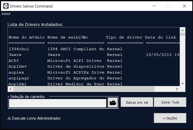Select the ACPI driver row

coord(65,61)
